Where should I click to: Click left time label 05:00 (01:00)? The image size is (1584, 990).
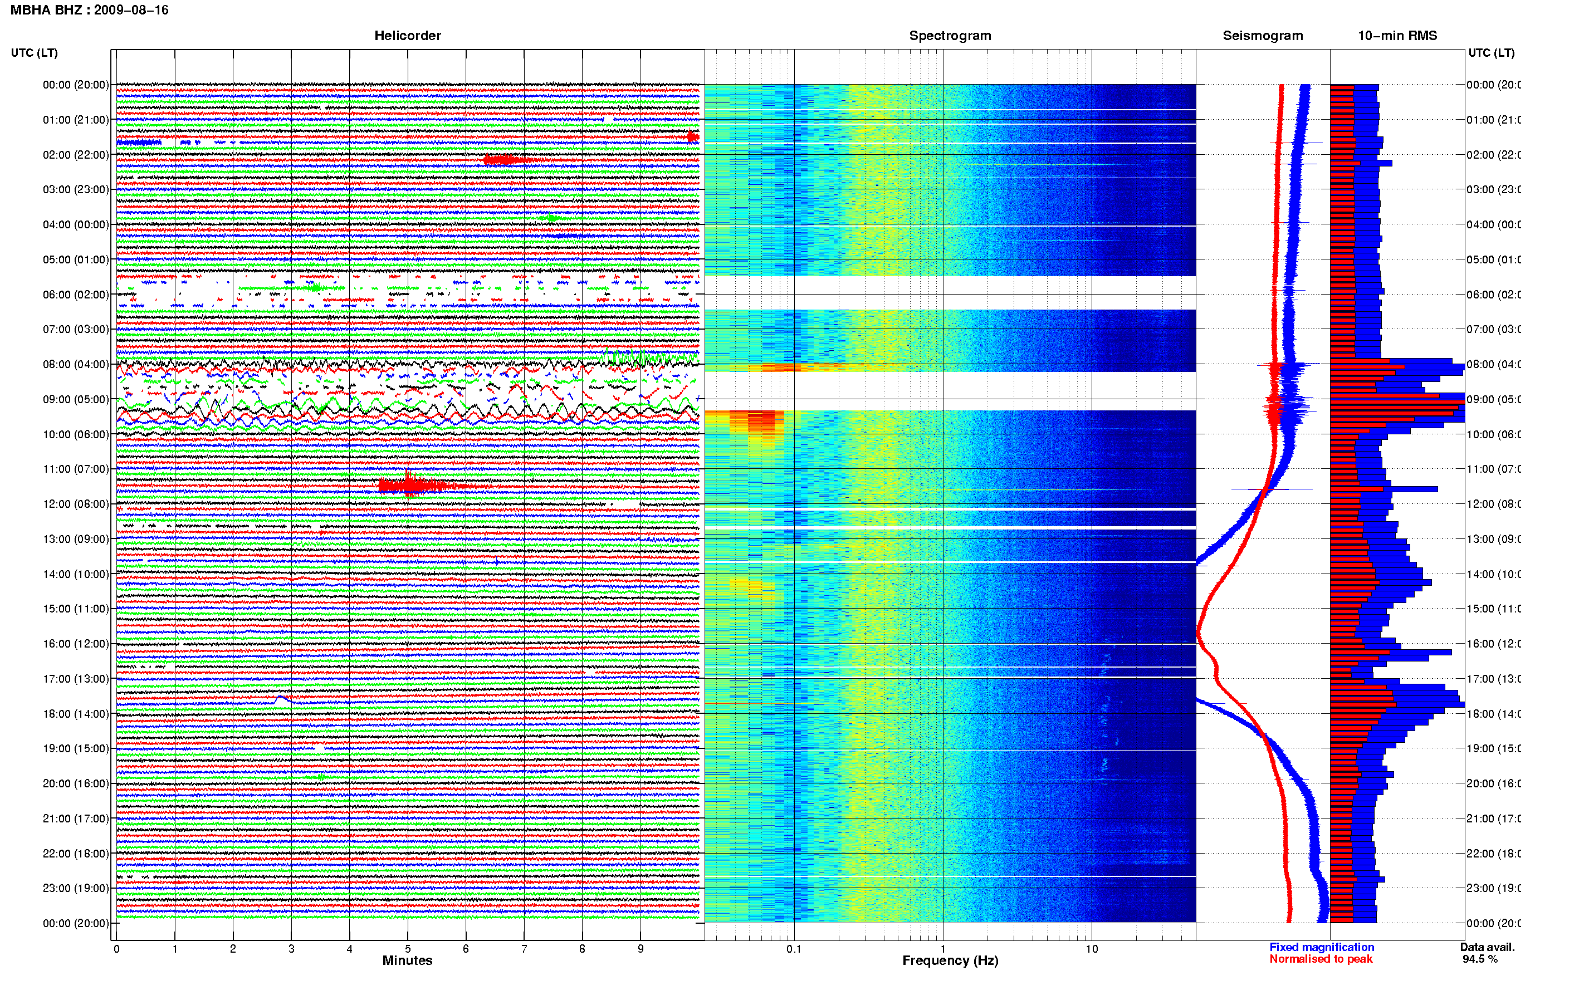[x=76, y=259]
